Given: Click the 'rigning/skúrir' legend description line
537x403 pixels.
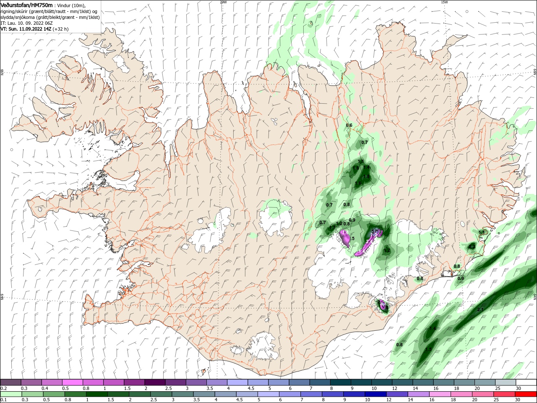Looking at the screenshot, I should (49, 11).
